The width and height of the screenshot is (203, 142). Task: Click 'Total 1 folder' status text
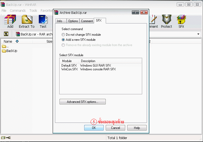click(117, 138)
